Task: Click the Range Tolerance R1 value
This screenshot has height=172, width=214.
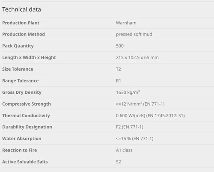Action: pyautogui.click(x=119, y=81)
